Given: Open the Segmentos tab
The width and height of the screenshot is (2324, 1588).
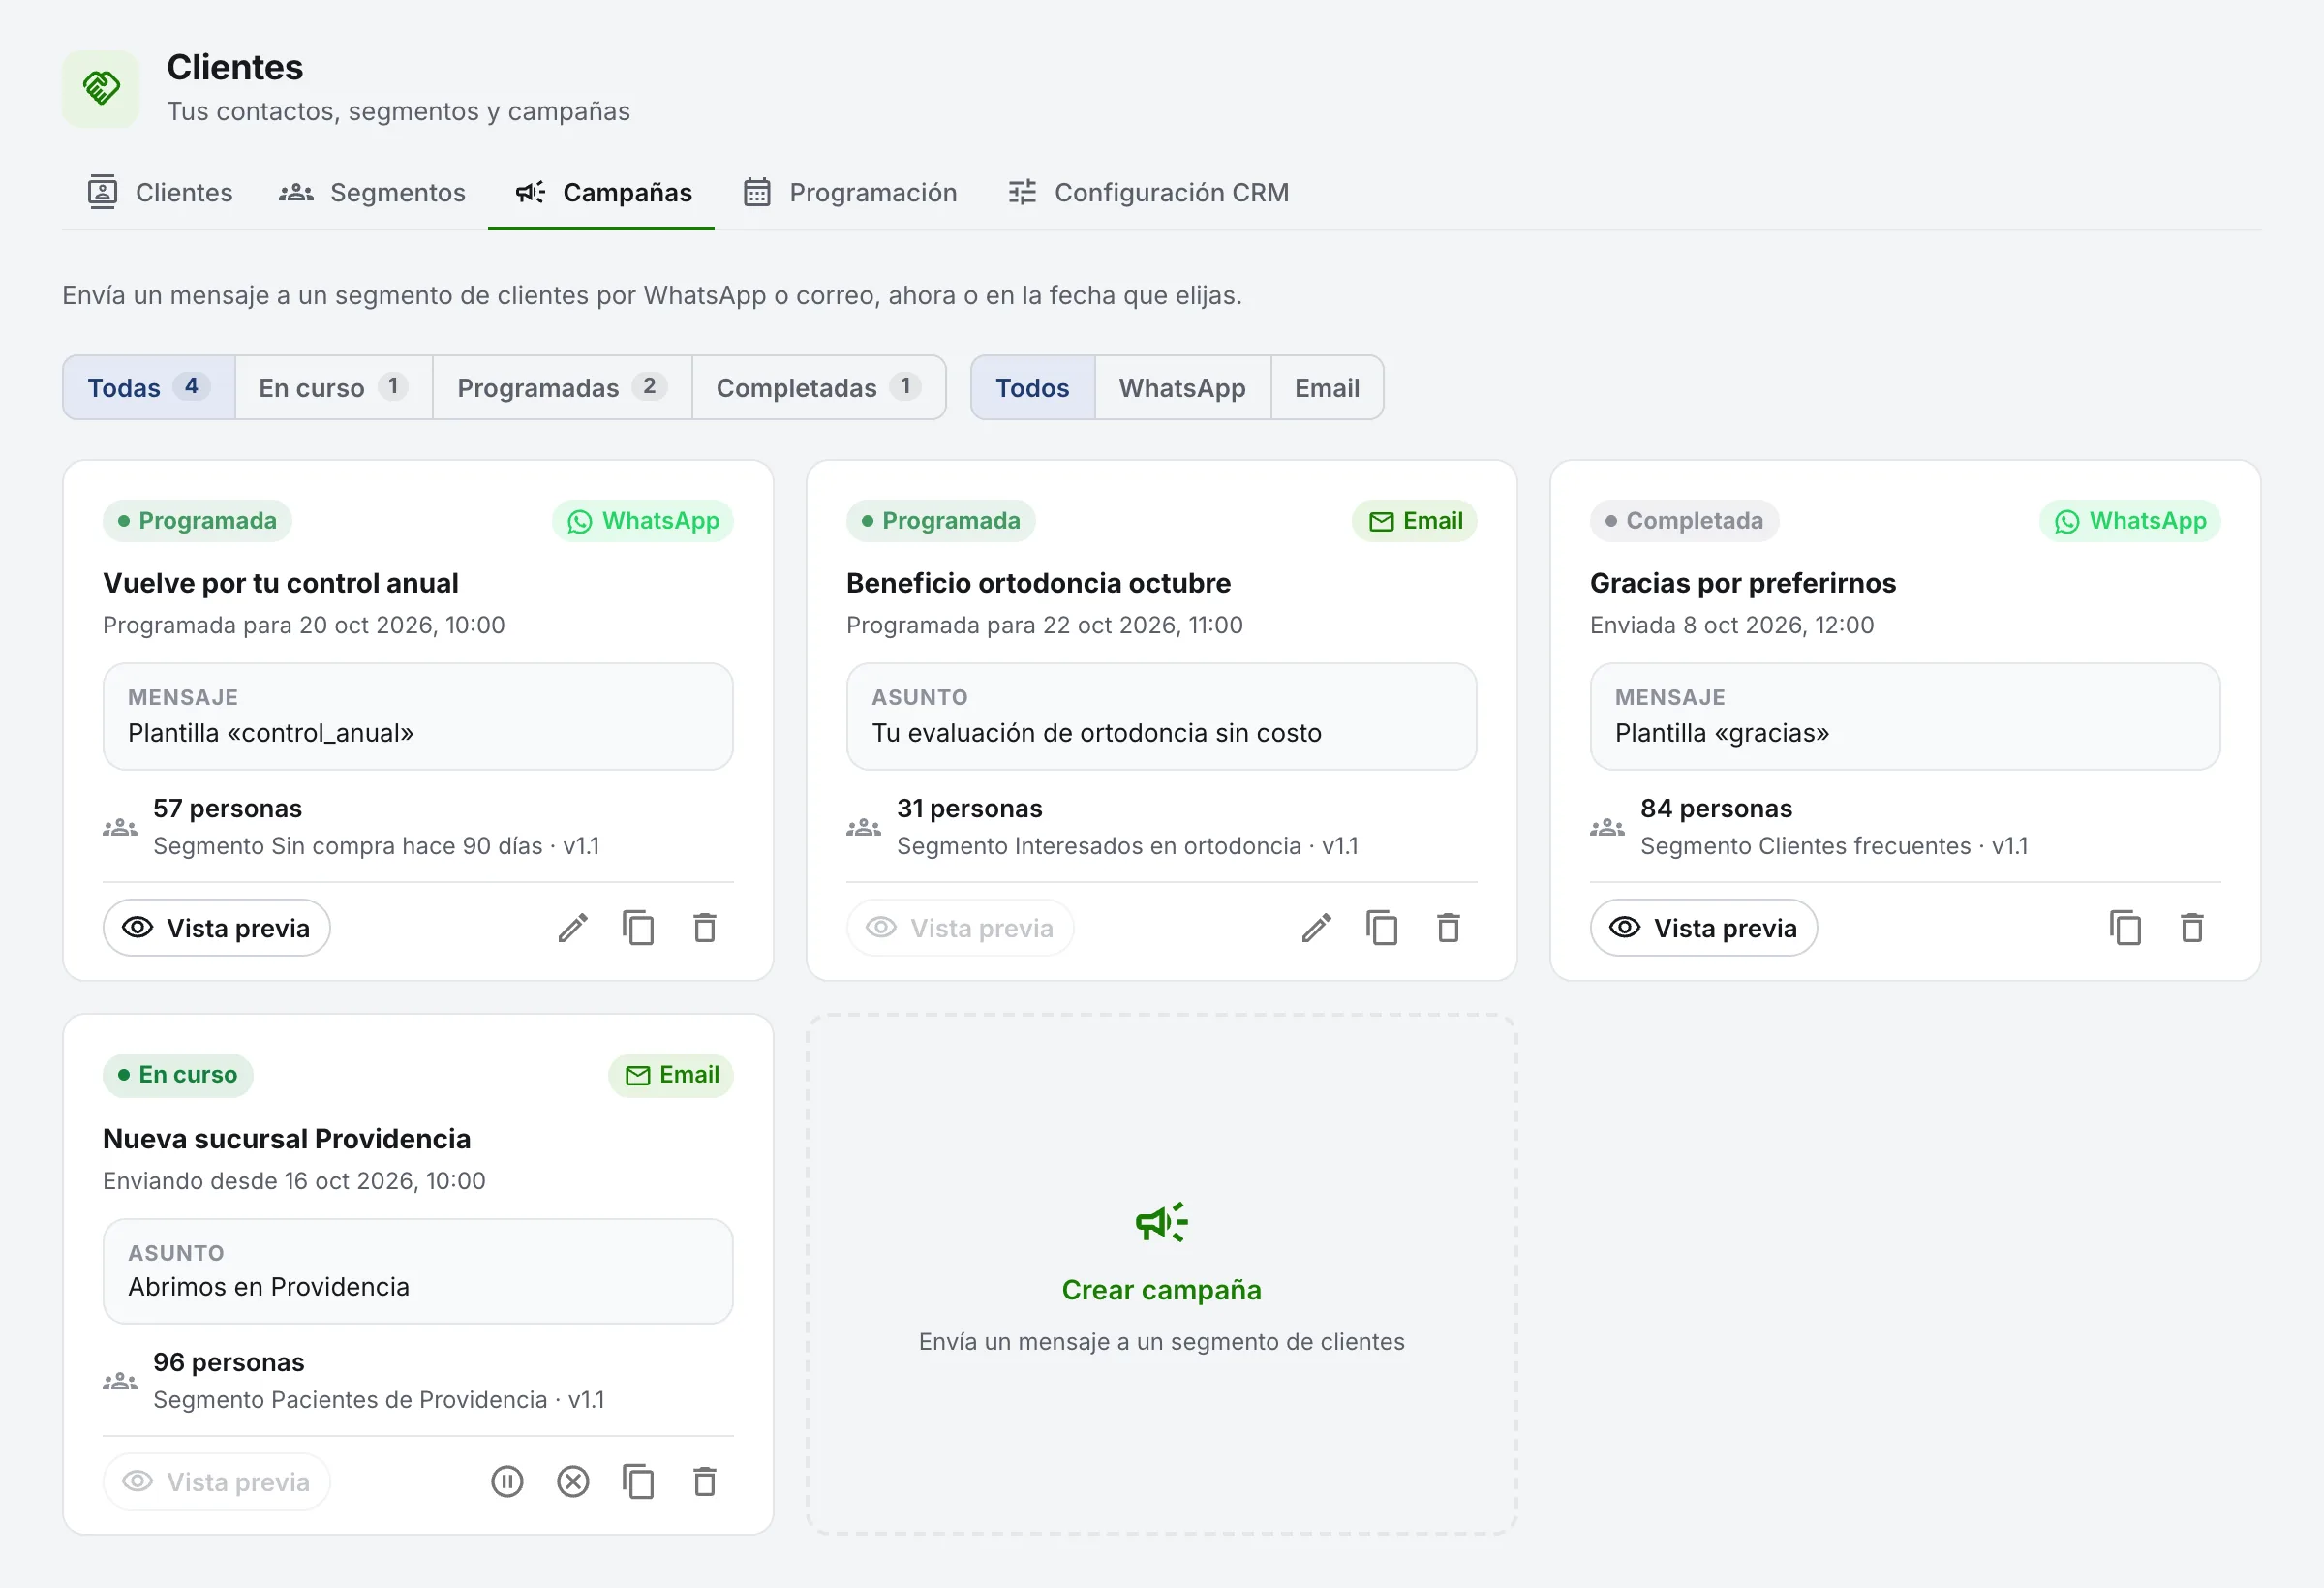Looking at the screenshot, I should coord(372,192).
